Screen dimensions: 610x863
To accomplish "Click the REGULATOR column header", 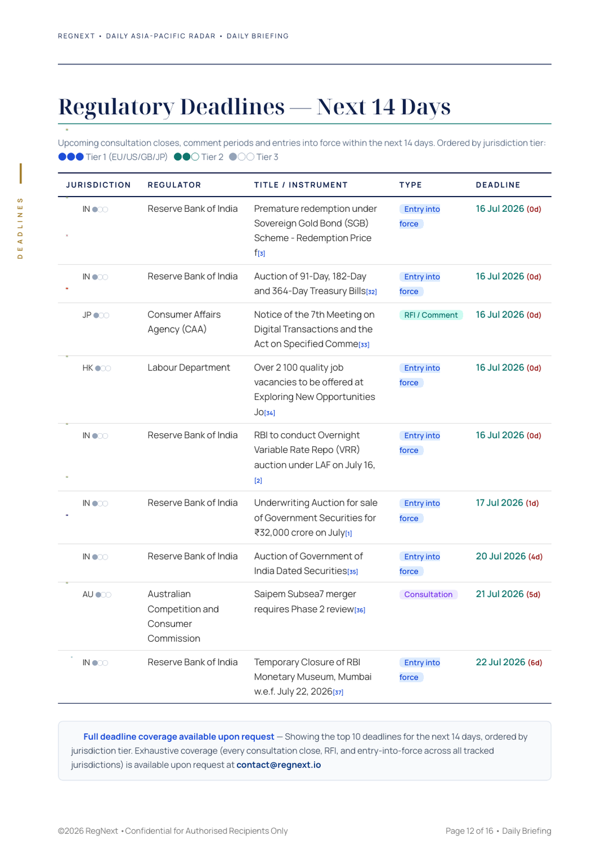I will pos(175,185).
